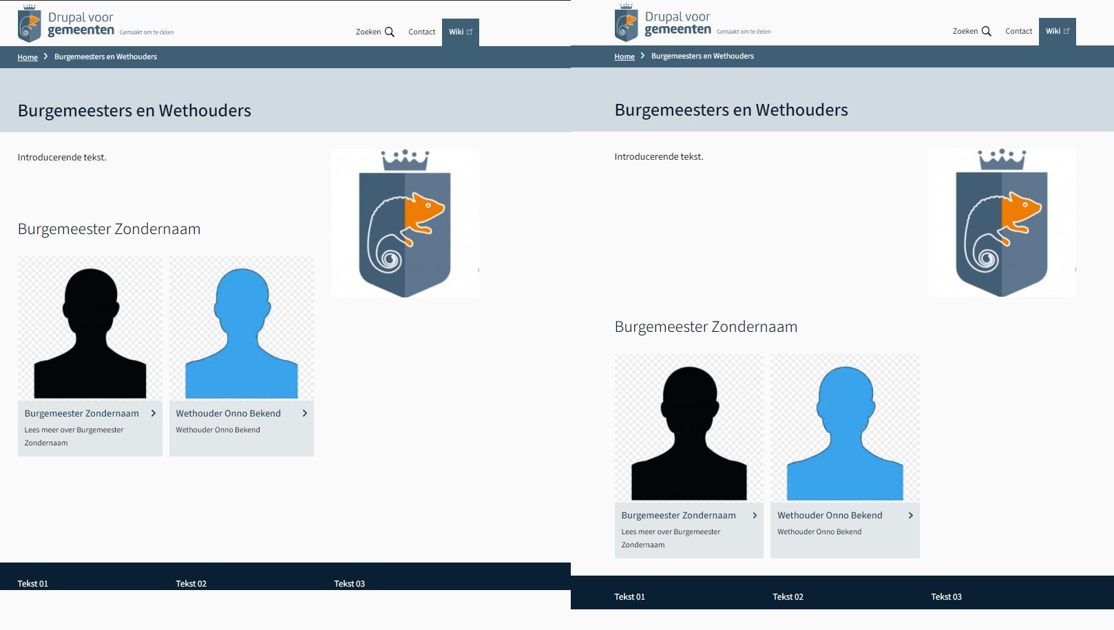
Task: Click the chameleon shield logo in the right page header
Action: (x=626, y=24)
